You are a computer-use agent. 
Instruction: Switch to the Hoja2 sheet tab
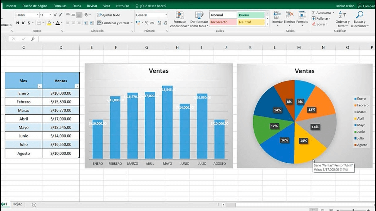point(17,204)
